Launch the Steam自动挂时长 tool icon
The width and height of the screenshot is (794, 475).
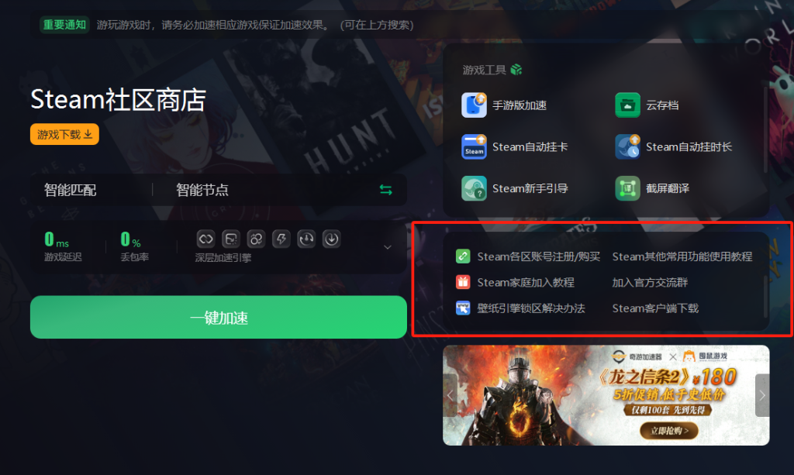(627, 146)
